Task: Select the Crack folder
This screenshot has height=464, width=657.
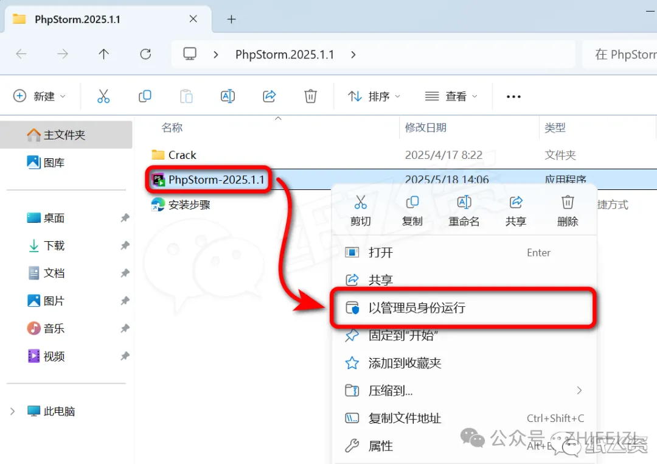Action: click(x=174, y=155)
